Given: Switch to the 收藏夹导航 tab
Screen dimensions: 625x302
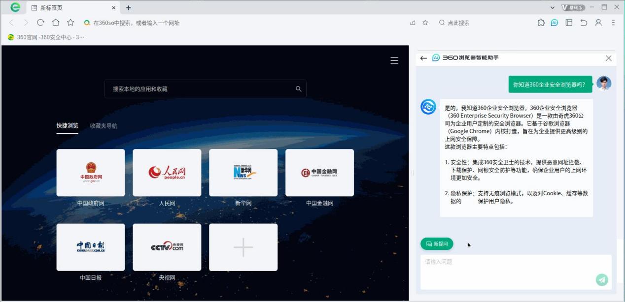Looking at the screenshot, I should 104,126.
